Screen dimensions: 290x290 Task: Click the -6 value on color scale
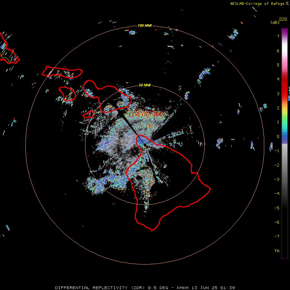click(x=277, y=222)
